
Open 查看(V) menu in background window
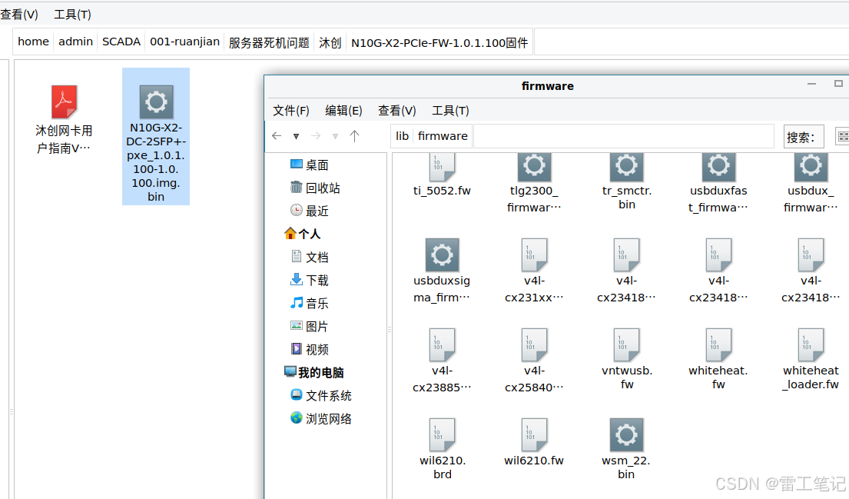pos(19,15)
